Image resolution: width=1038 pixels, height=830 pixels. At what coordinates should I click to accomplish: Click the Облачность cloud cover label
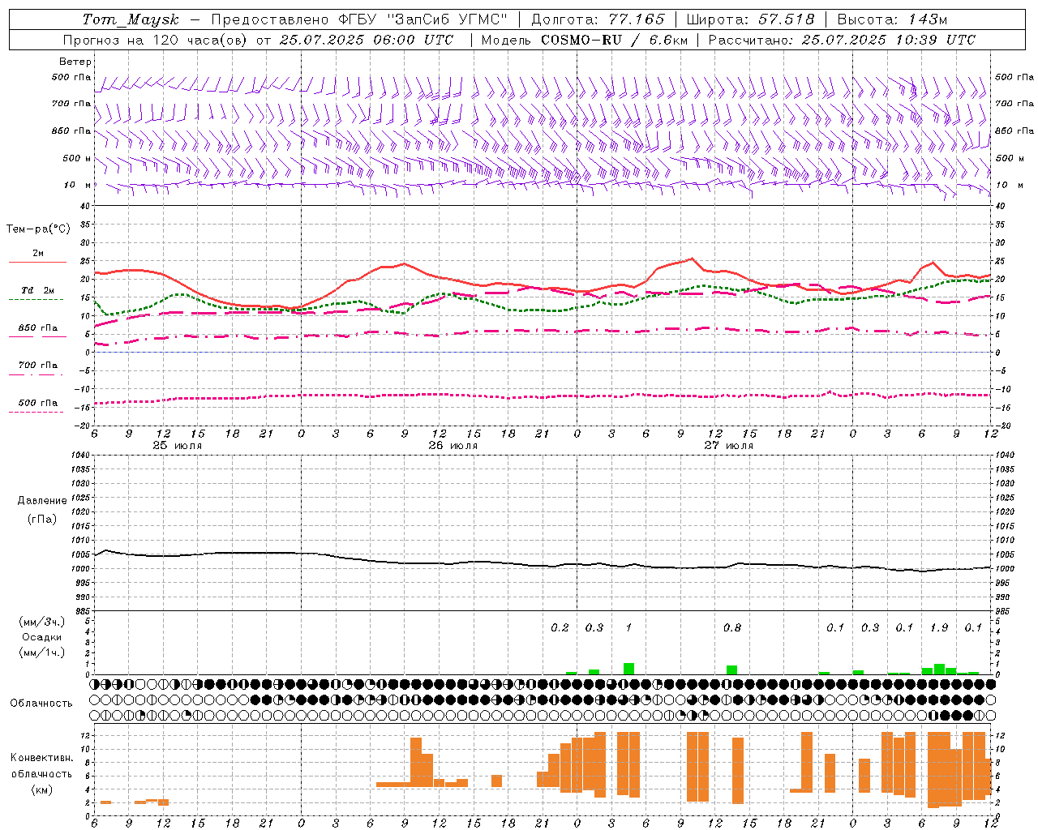point(41,703)
